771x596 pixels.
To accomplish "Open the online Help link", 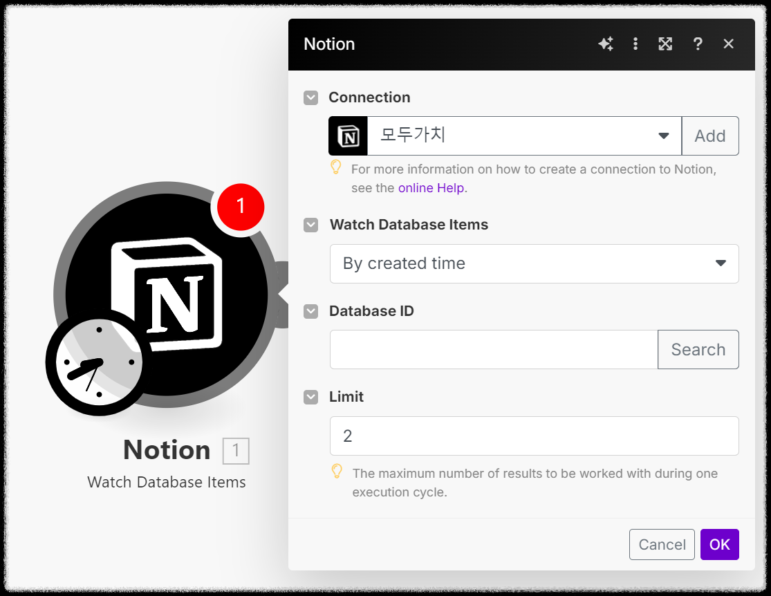I will point(431,187).
